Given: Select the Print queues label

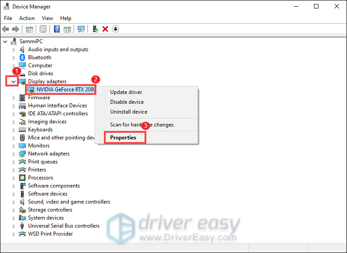Looking at the screenshot, I should [x=43, y=162].
